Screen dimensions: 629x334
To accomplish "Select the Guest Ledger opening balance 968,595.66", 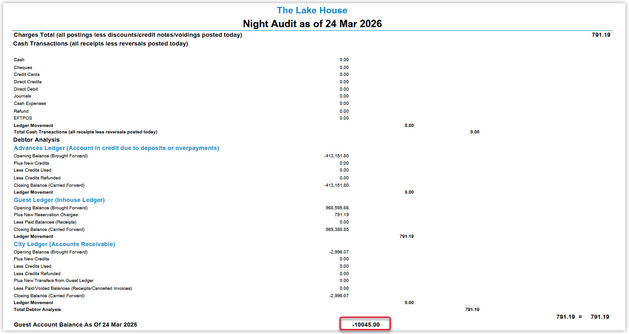I will click(x=337, y=208).
